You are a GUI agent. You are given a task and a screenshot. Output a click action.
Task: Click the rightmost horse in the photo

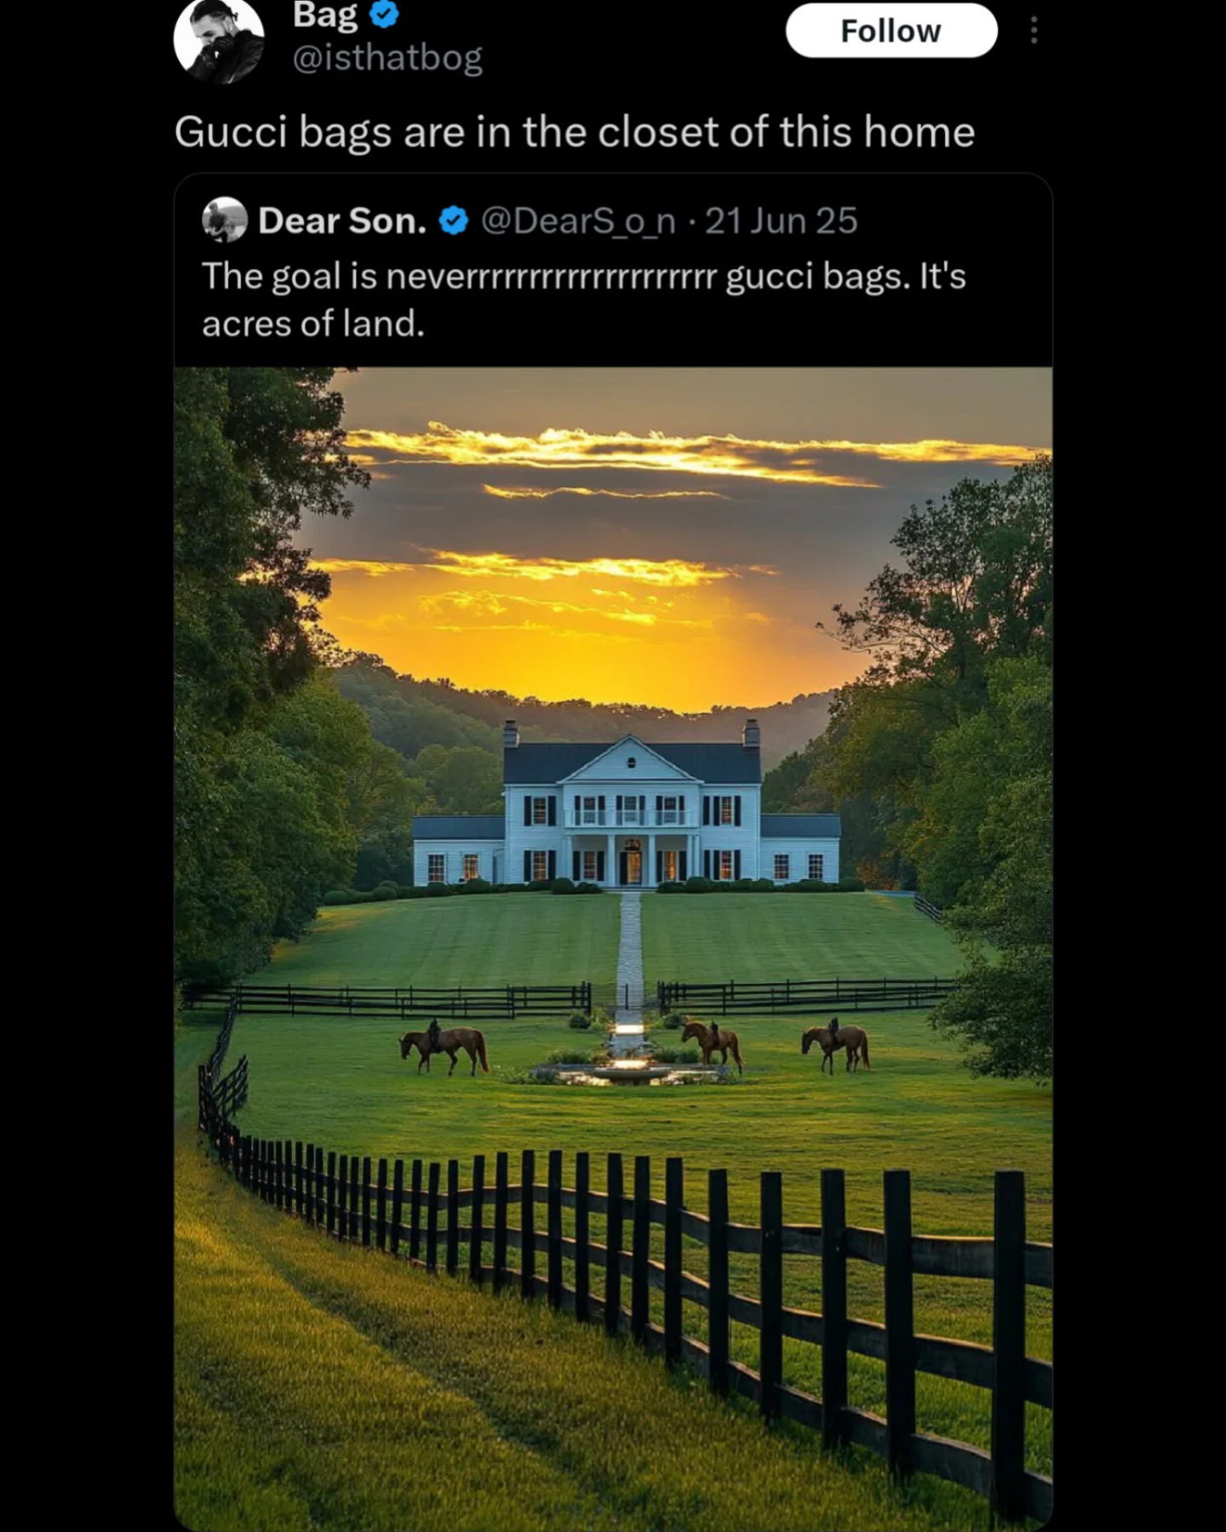pyautogui.click(x=835, y=1044)
